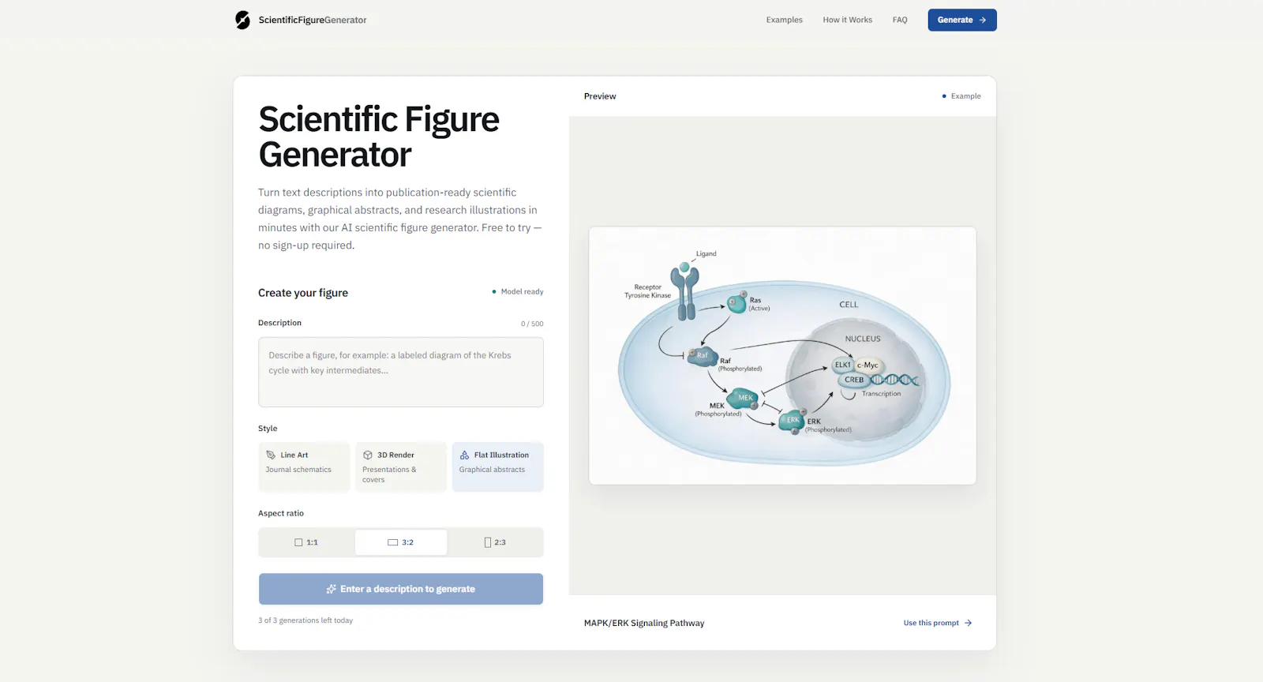
Task: Click the ScientificFigureGenerator logo icon
Action: point(242,20)
